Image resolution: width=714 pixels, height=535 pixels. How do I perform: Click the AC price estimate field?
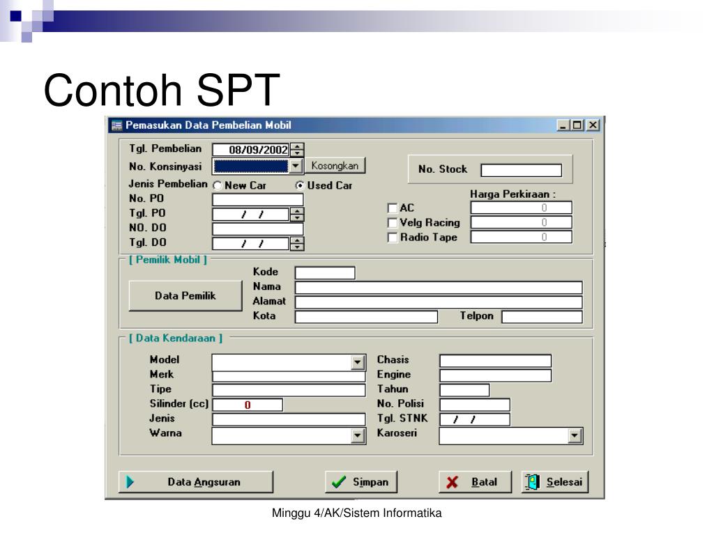(522, 208)
